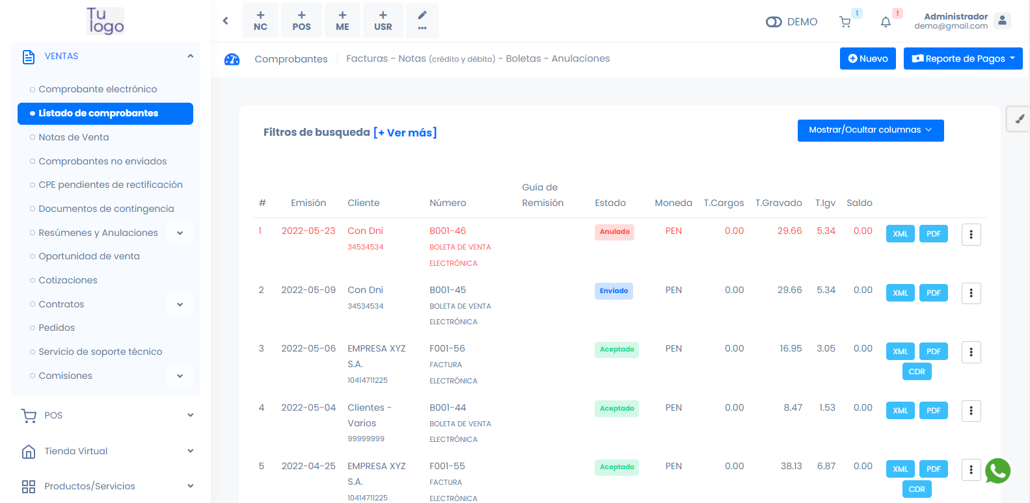Click the pencil edit shortcut icon

[x=422, y=20]
